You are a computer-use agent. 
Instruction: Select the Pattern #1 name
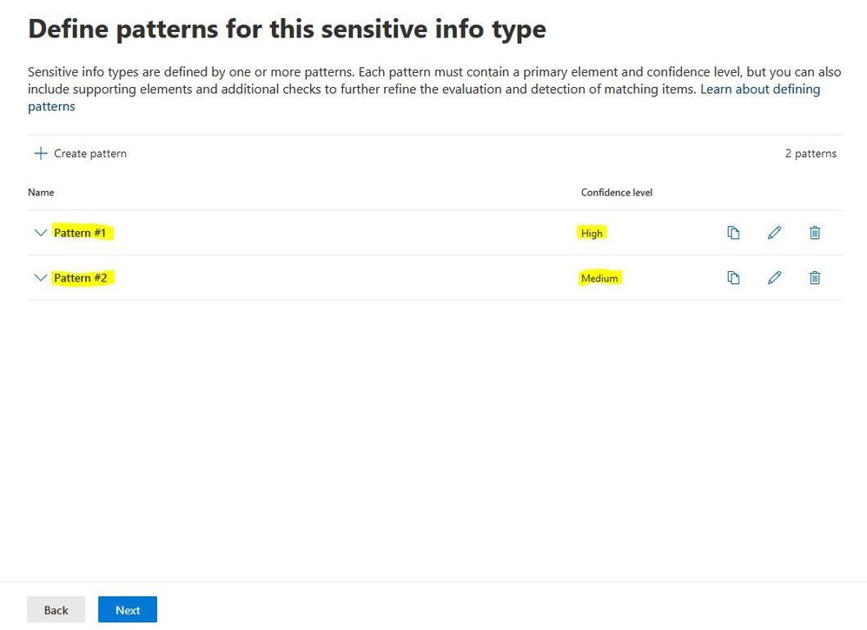[x=80, y=233]
